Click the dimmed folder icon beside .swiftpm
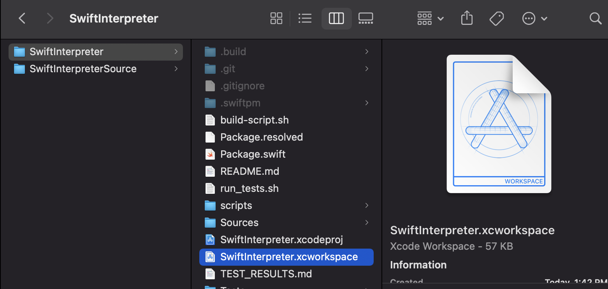The height and width of the screenshot is (289, 608). (210, 103)
